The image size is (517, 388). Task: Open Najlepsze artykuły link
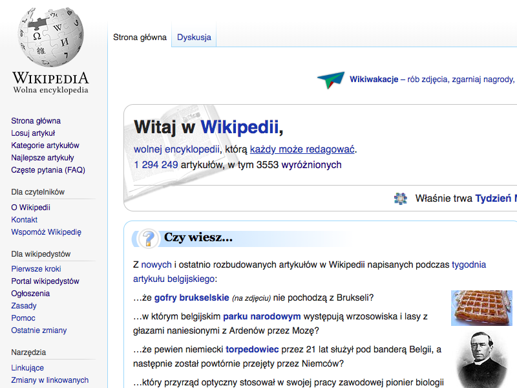pos(43,158)
